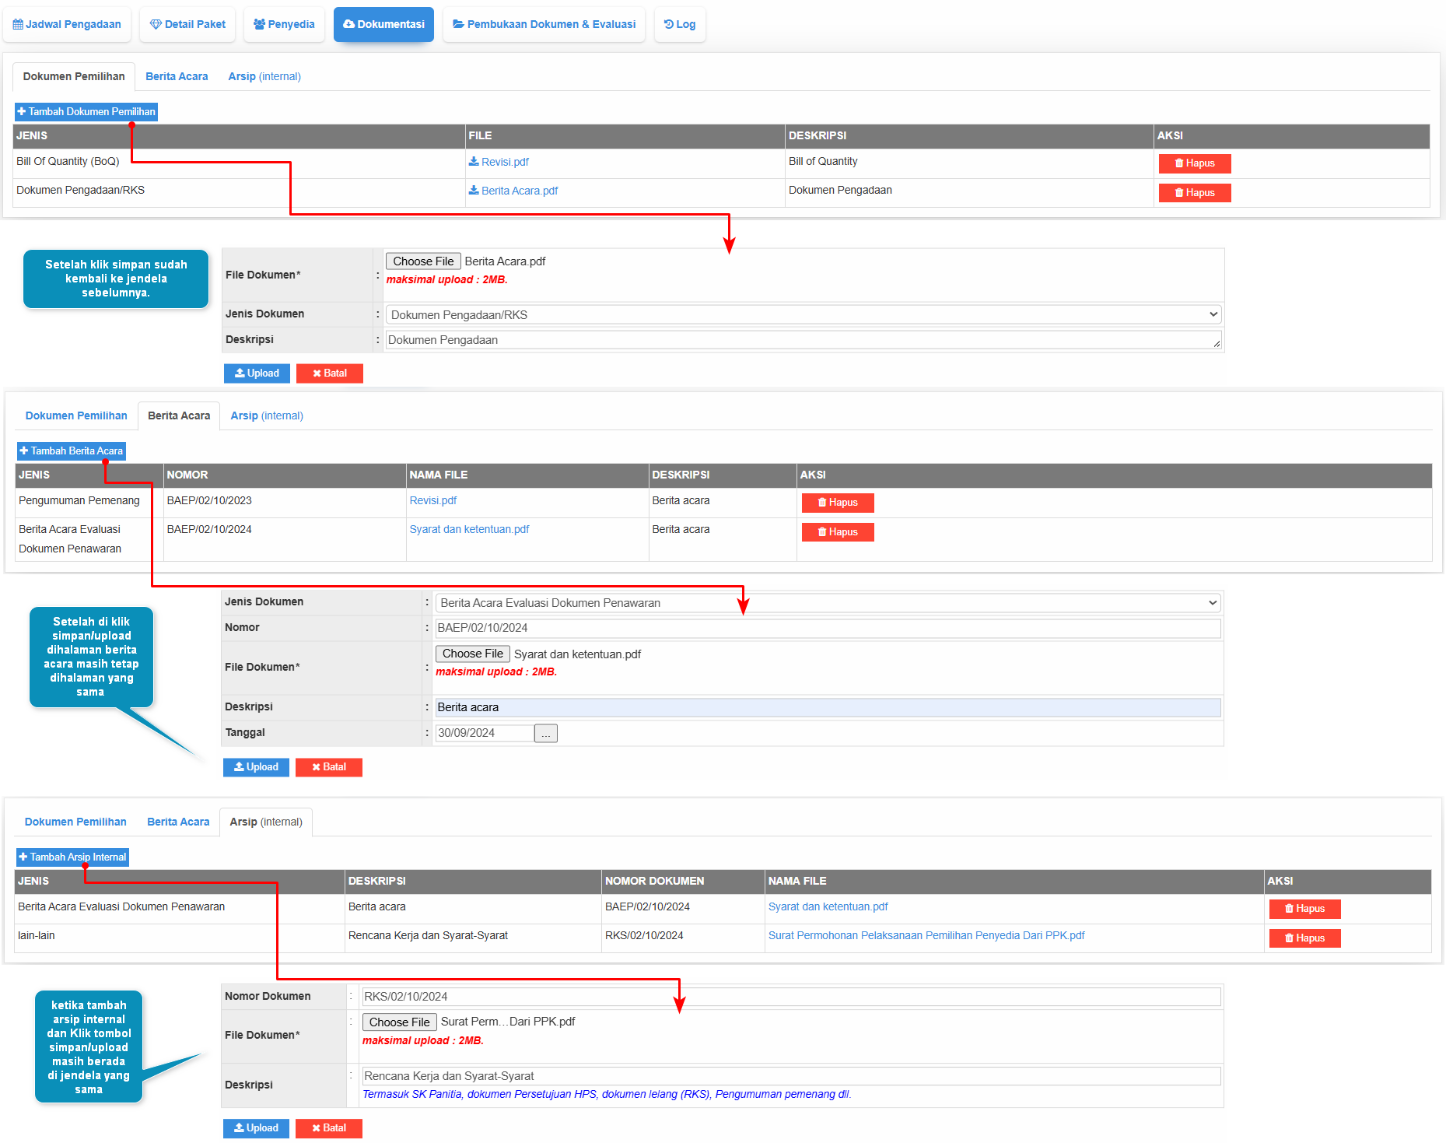The height and width of the screenshot is (1143, 1446).
Task: Select the Arsip (internal) tab in top panel
Action: [264, 76]
